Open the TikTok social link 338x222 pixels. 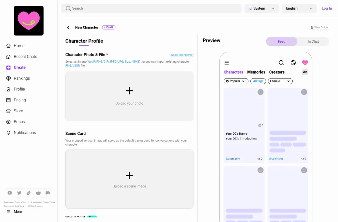click(x=28, y=193)
